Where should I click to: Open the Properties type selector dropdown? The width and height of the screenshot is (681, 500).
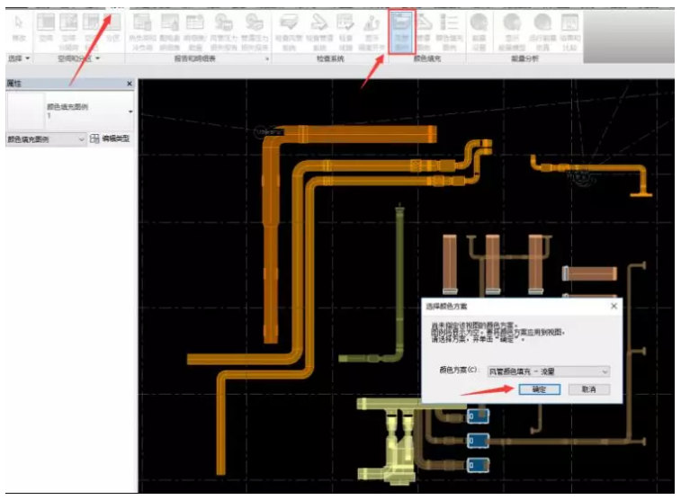tap(69, 112)
